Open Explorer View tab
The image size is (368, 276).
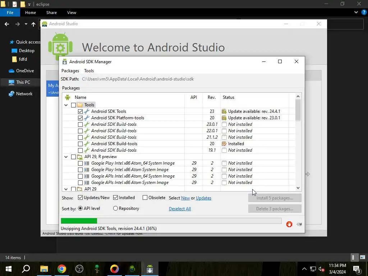[72, 13]
